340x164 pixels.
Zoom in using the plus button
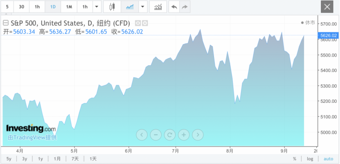(184, 134)
